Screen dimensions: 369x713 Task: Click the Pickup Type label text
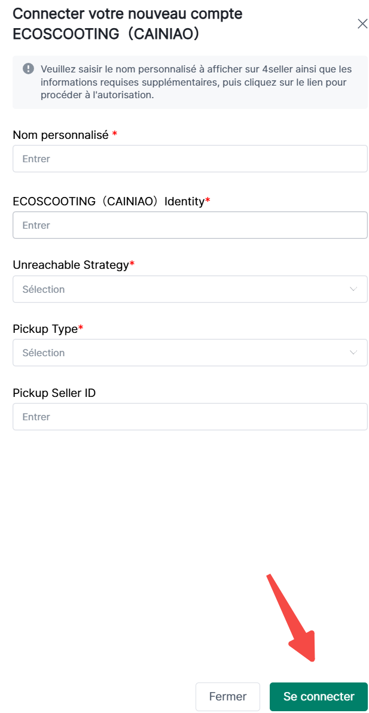pos(45,329)
